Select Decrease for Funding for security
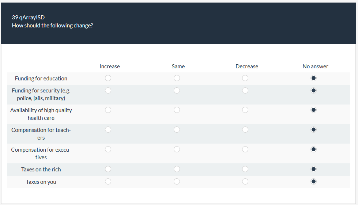 point(245,91)
